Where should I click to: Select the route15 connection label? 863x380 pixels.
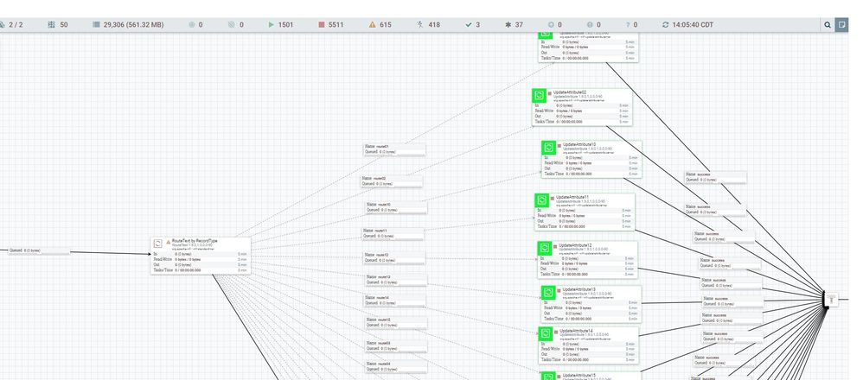396,322
